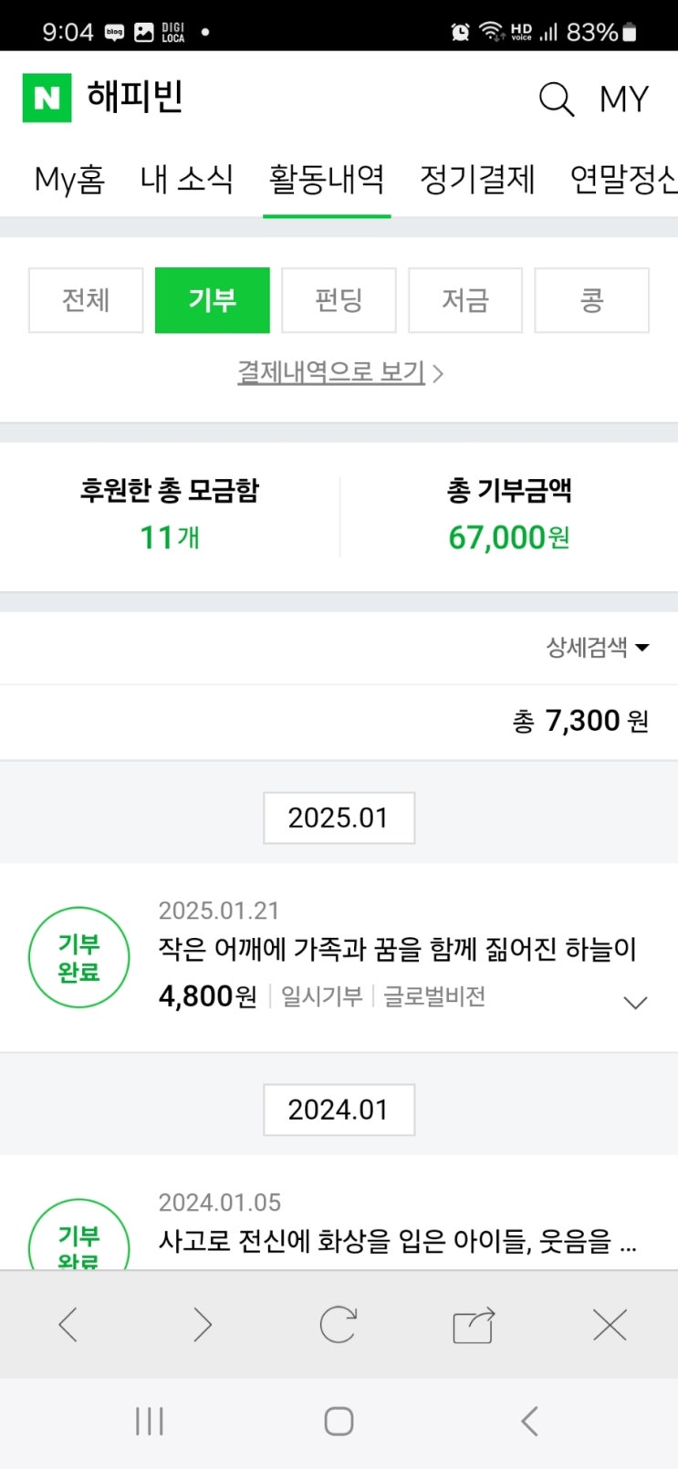The width and height of the screenshot is (678, 1469).
Task: Open the 결제내역으로 보기 link
Action: point(339,372)
